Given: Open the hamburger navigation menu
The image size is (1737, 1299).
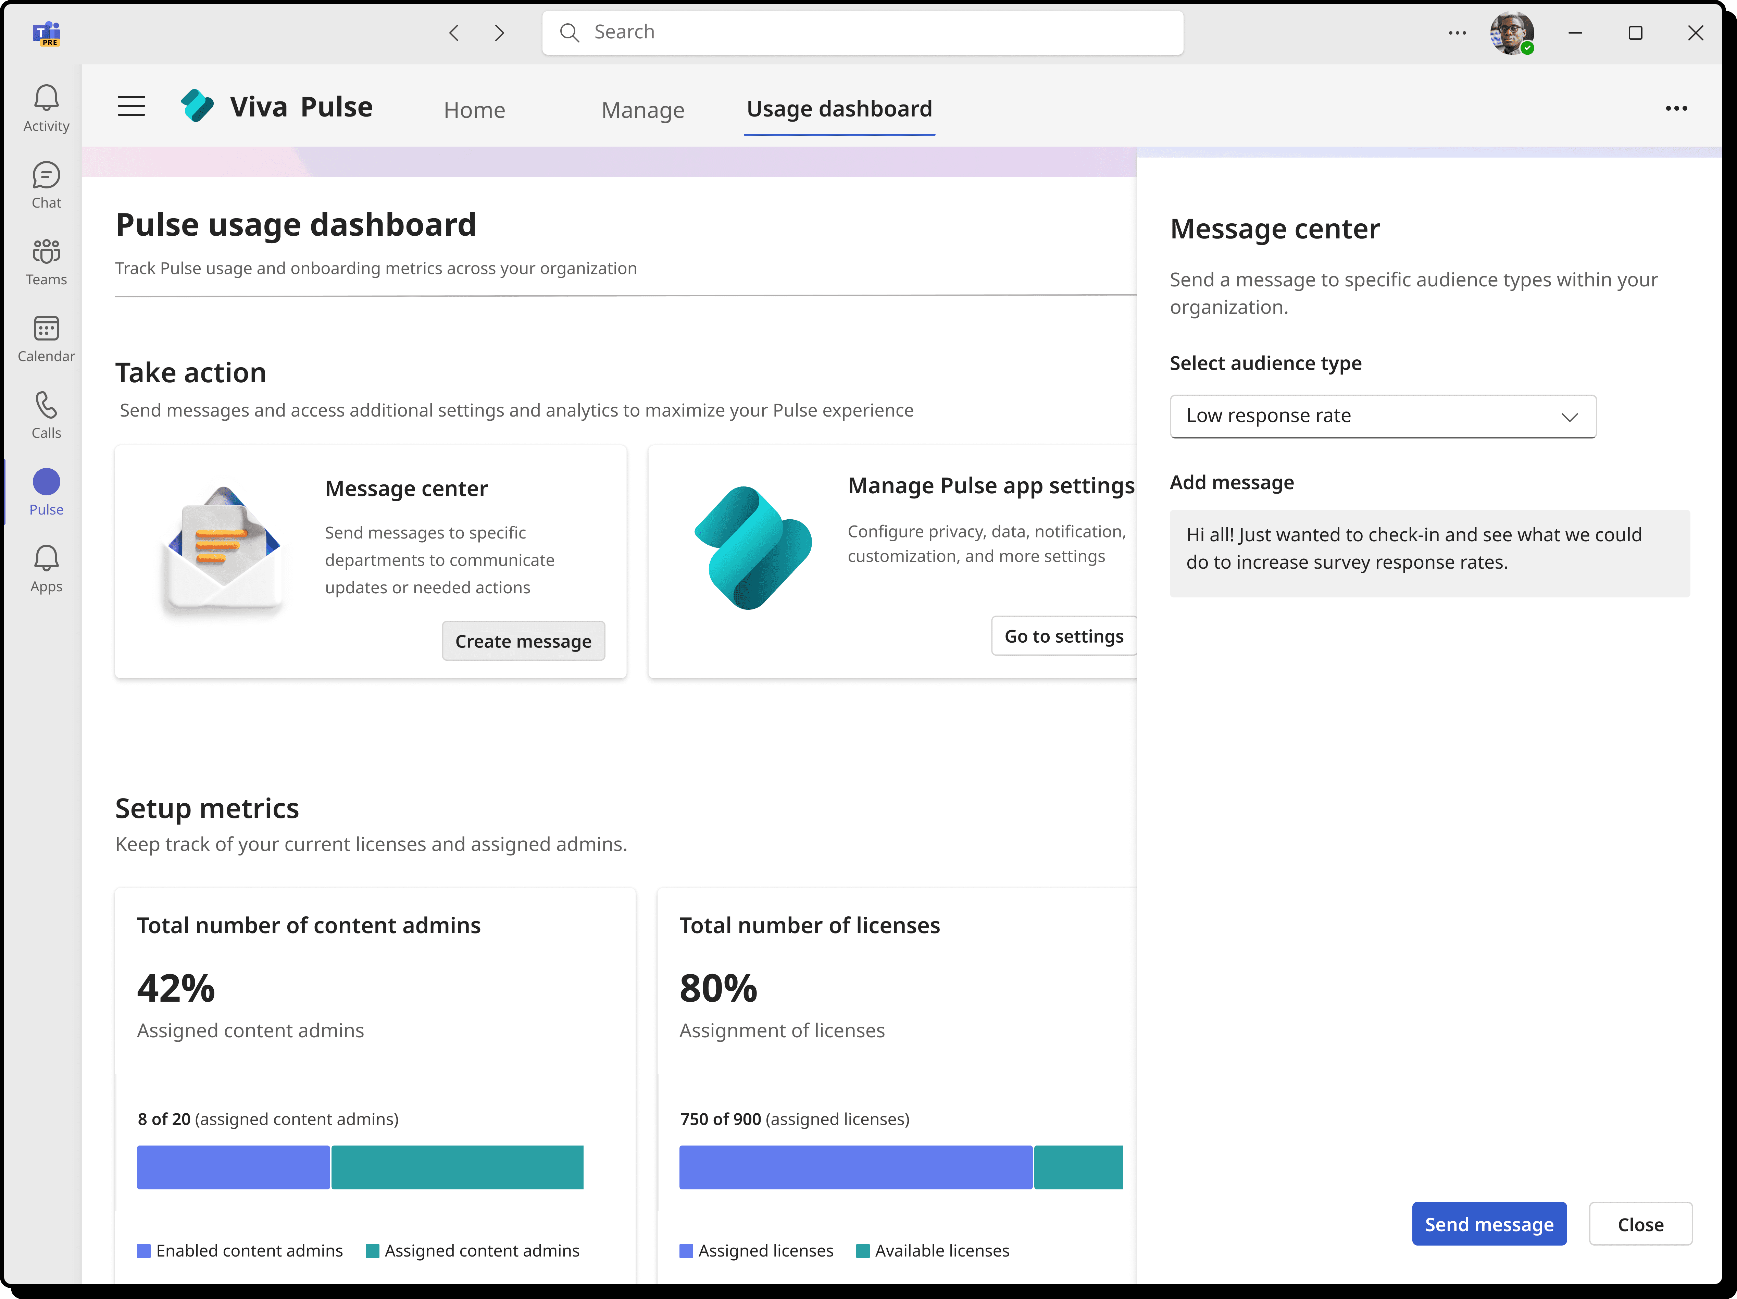Looking at the screenshot, I should pyautogui.click(x=131, y=106).
